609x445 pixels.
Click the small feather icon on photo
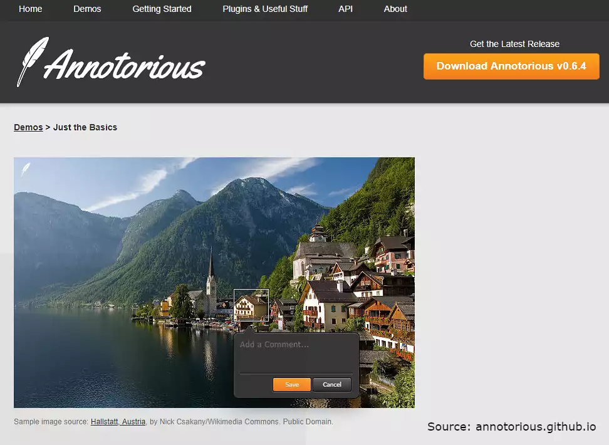point(25,169)
